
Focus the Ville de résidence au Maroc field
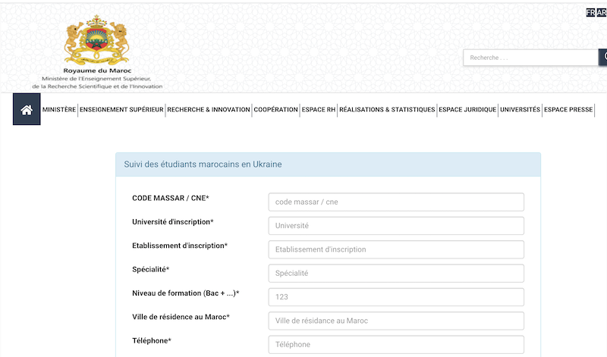(396, 321)
